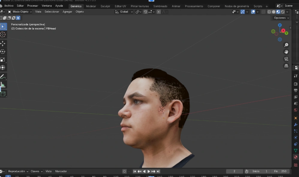299x177 pixels.
Task: Select the Cursor tool
Action: (3, 35)
